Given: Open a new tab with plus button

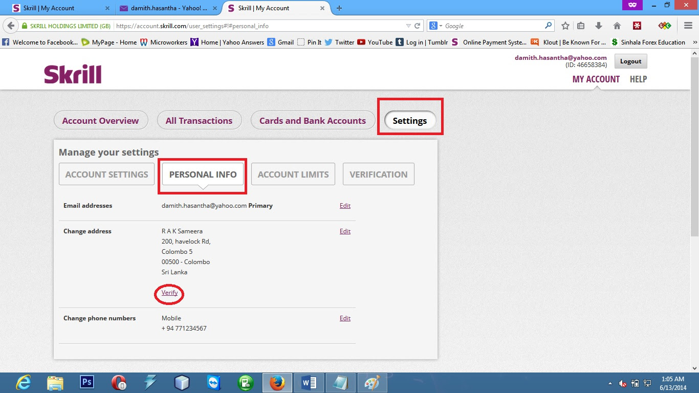Looking at the screenshot, I should [339, 8].
